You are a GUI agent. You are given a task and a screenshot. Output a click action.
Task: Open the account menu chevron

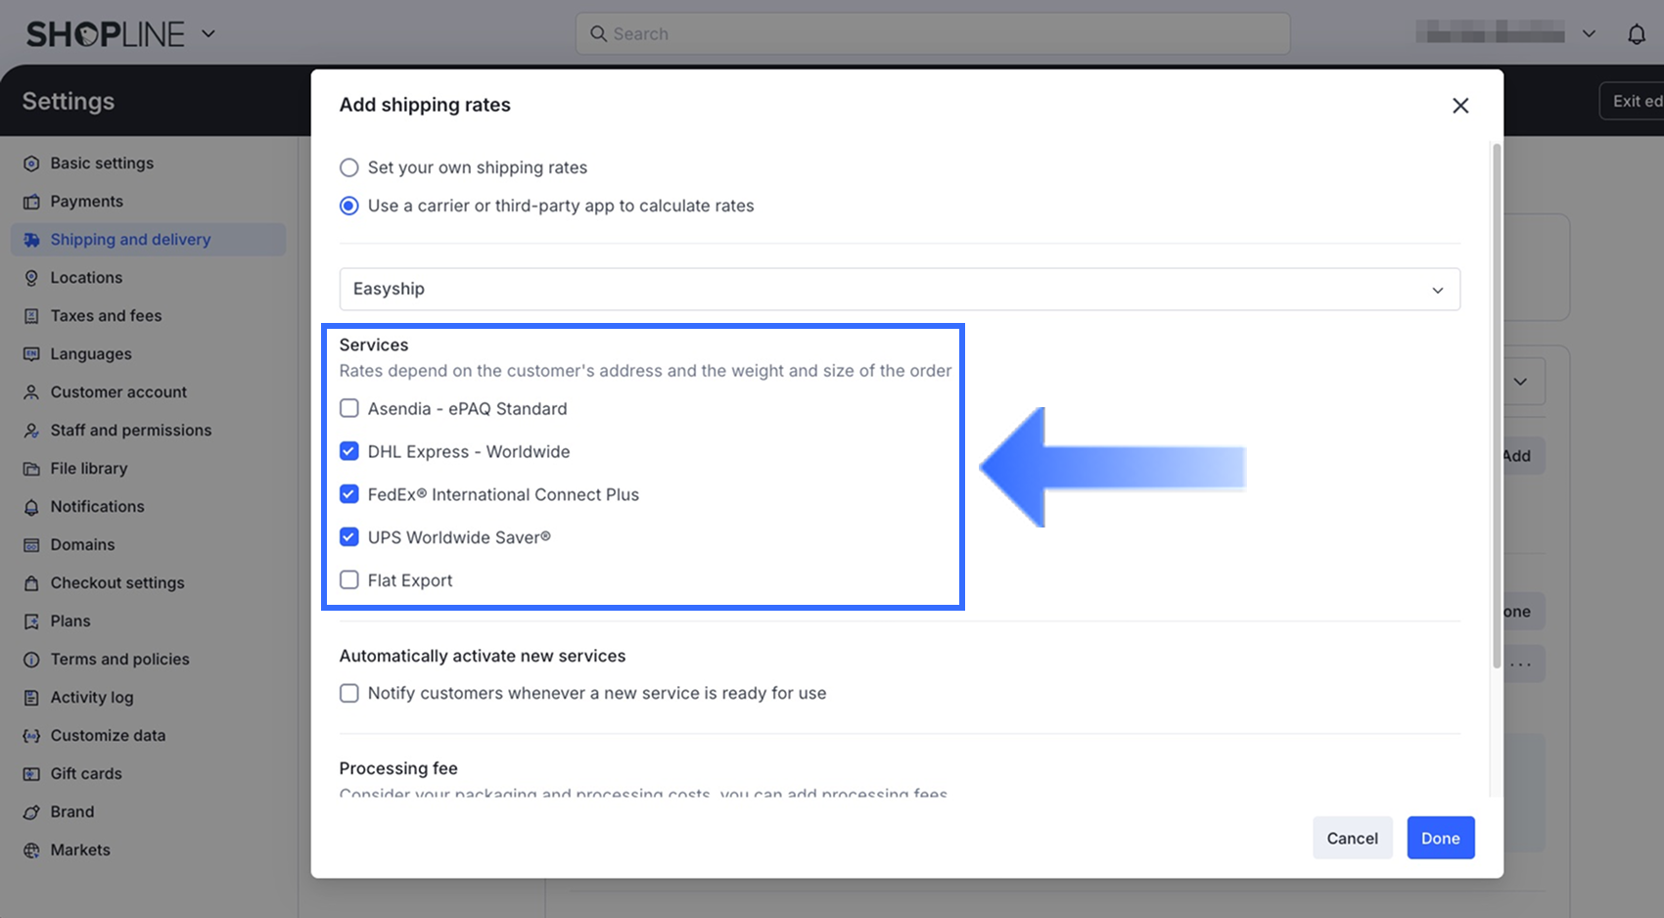point(1589,34)
